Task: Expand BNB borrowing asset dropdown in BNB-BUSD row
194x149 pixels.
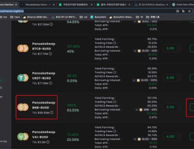Action: (137, 110)
